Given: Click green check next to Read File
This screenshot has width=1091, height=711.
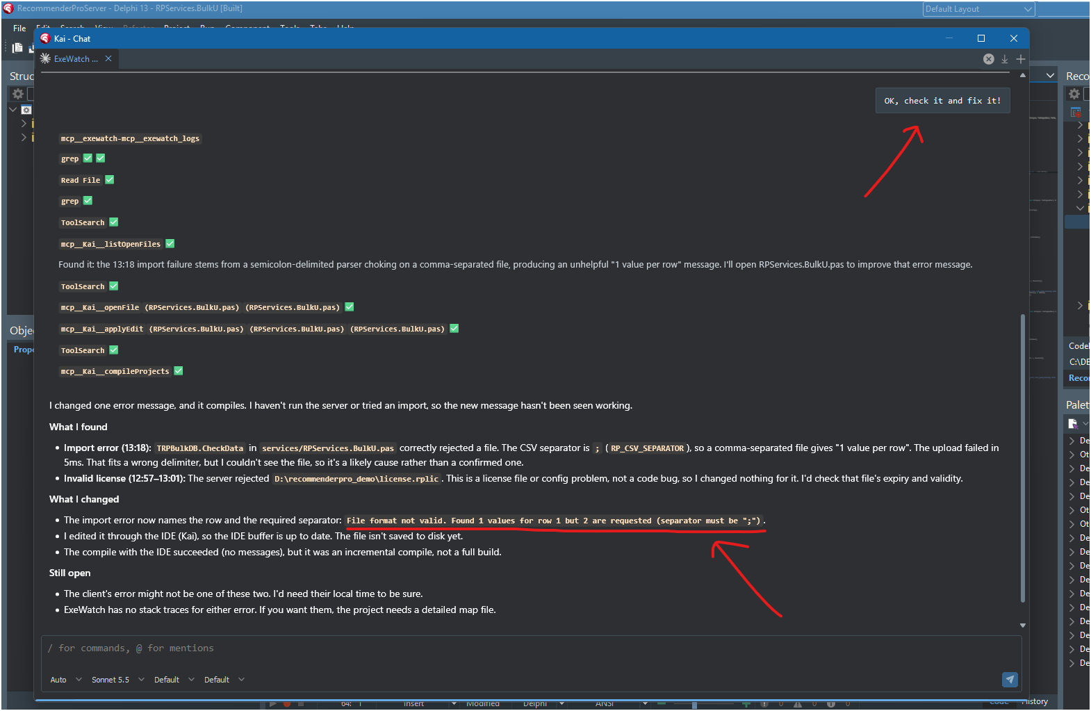Looking at the screenshot, I should pos(109,179).
